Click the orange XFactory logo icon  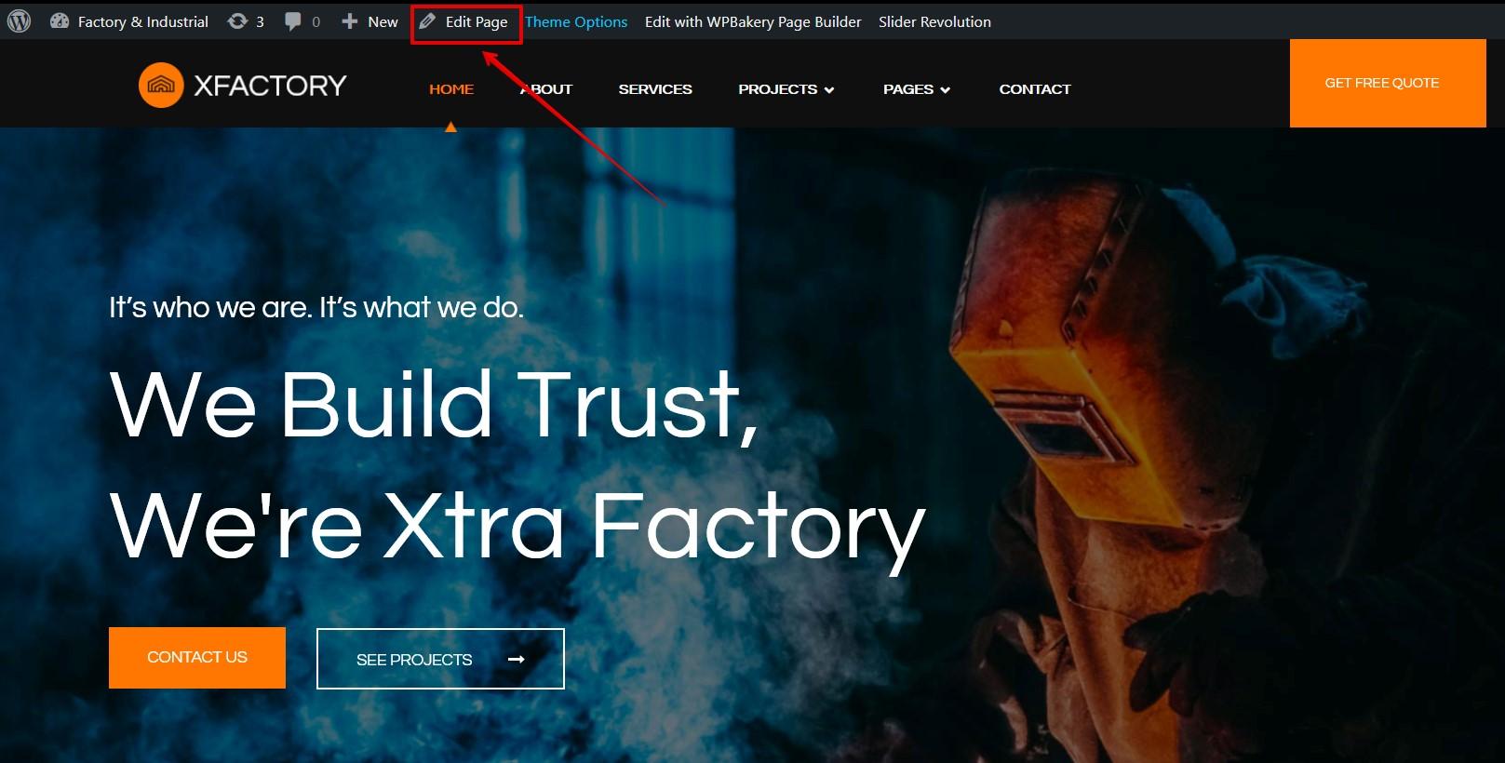coord(161,86)
